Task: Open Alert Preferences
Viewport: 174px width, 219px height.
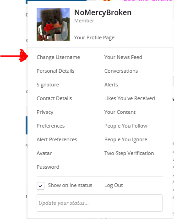Action: click(57, 139)
